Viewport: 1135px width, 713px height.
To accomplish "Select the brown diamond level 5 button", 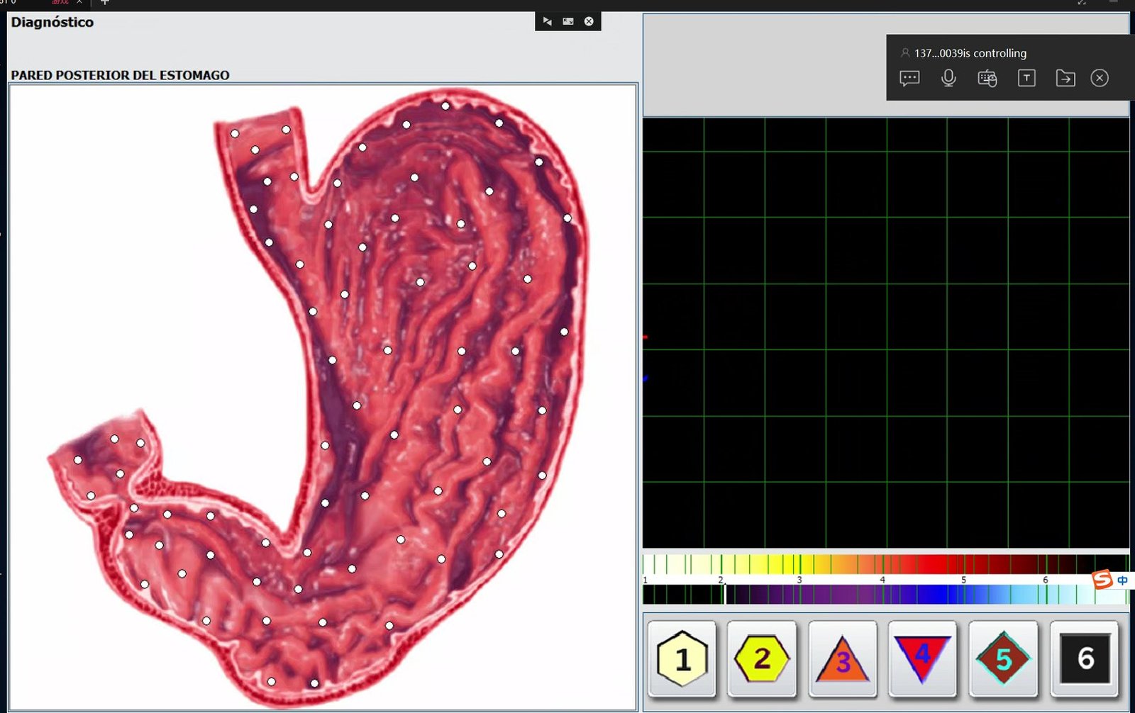I will coord(1003,658).
